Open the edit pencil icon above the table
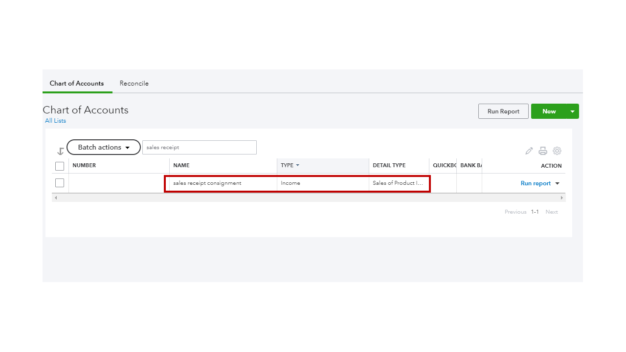The width and height of the screenshot is (626, 352). pos(529,151)
